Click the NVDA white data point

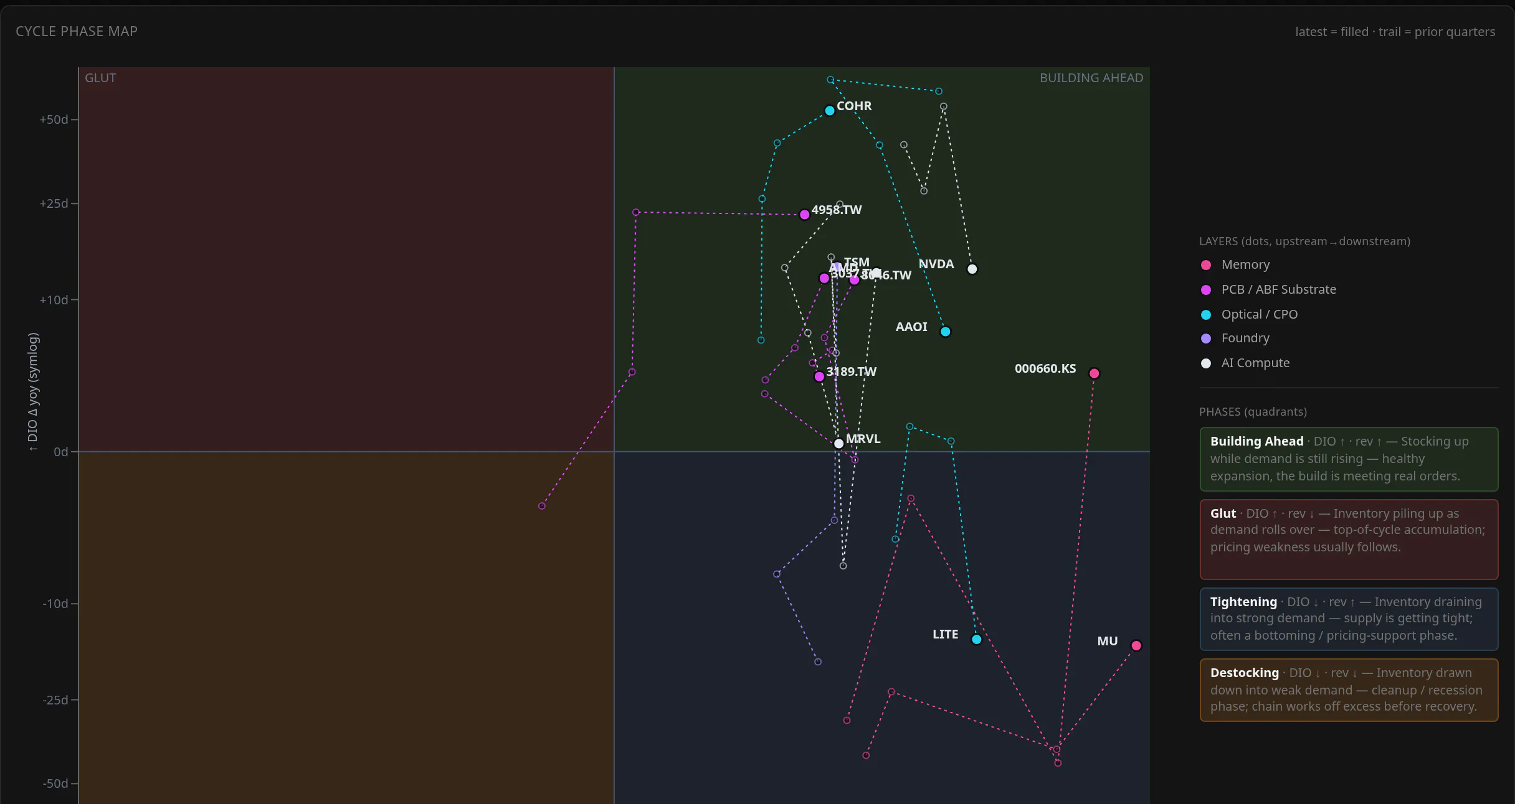point(972,269)
